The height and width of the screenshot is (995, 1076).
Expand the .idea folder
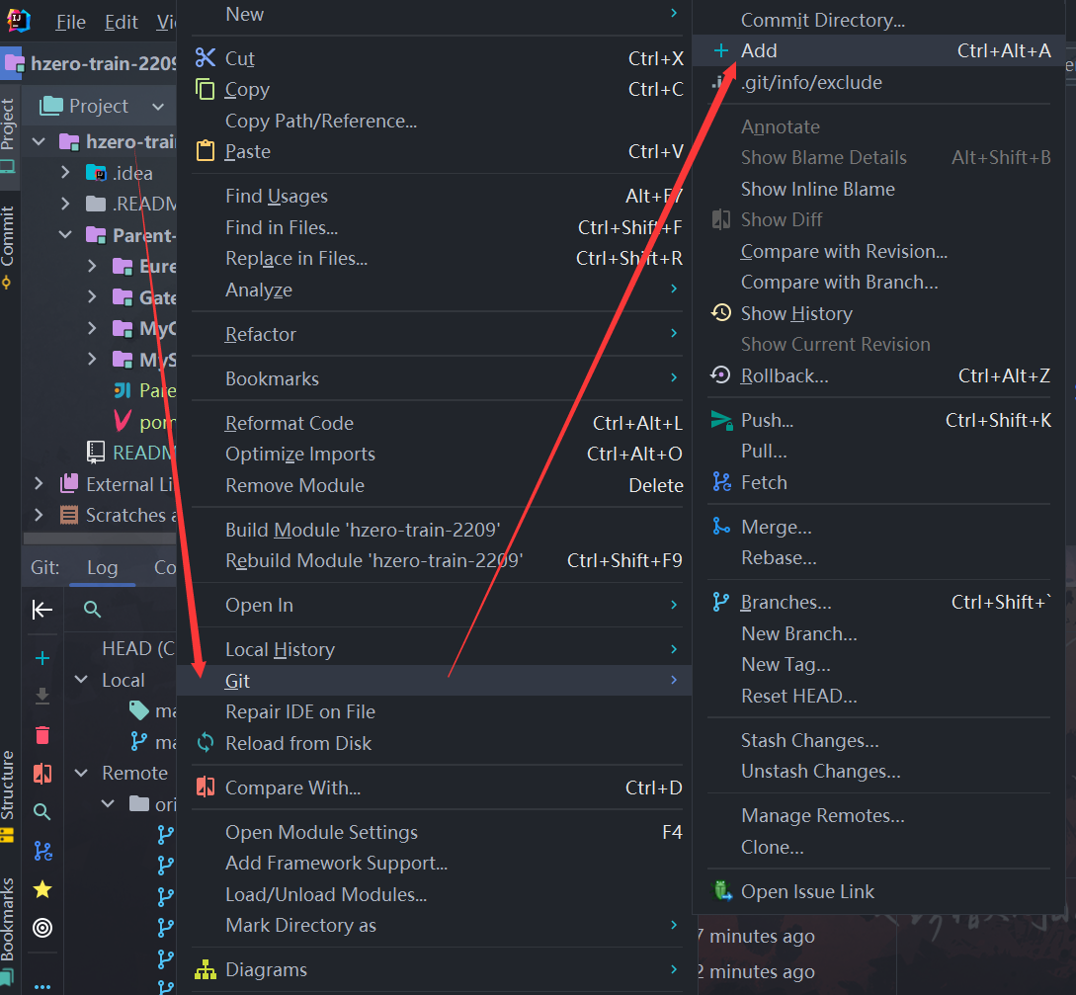(x=65, y=172)
